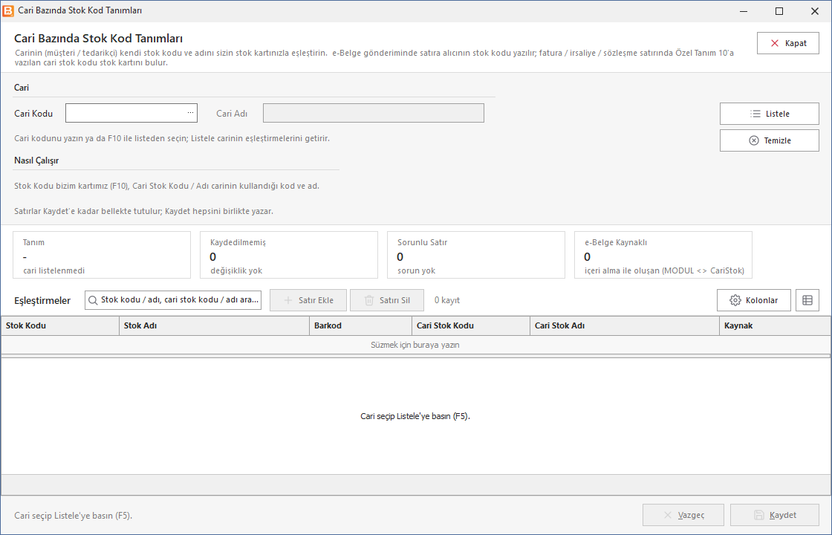Click the app logo in the title bar

8,10
